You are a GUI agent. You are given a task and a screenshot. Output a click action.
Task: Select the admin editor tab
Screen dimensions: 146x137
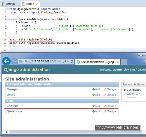pyautogui.click(x=30, y=4)
